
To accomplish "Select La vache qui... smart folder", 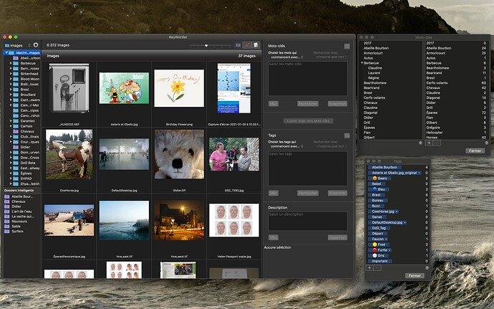I will (x=23, y=217).
